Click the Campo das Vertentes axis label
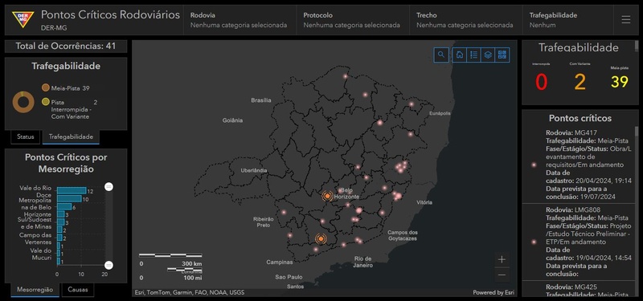 35,238
